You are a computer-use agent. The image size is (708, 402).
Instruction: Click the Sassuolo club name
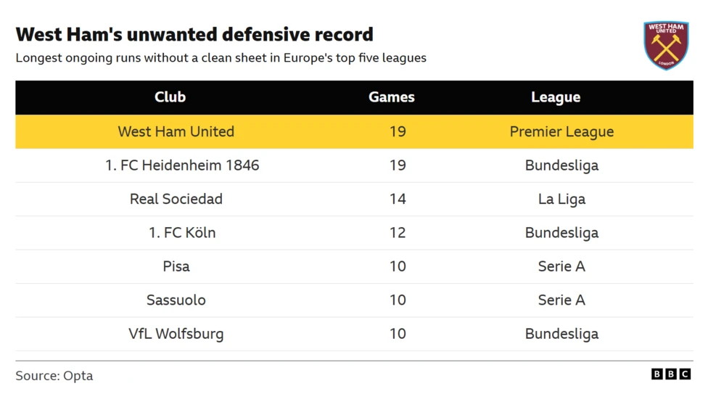[176, 300]
